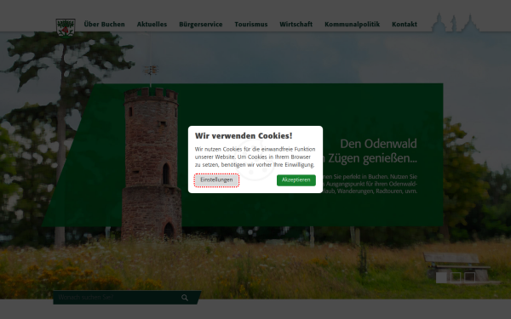Click the 'Den Odenwald' hero headline
Screen dimensions: 511x319
(378, 144)
